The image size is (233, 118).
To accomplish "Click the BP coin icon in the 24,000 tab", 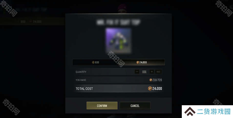I will click(x=137, y=62).
